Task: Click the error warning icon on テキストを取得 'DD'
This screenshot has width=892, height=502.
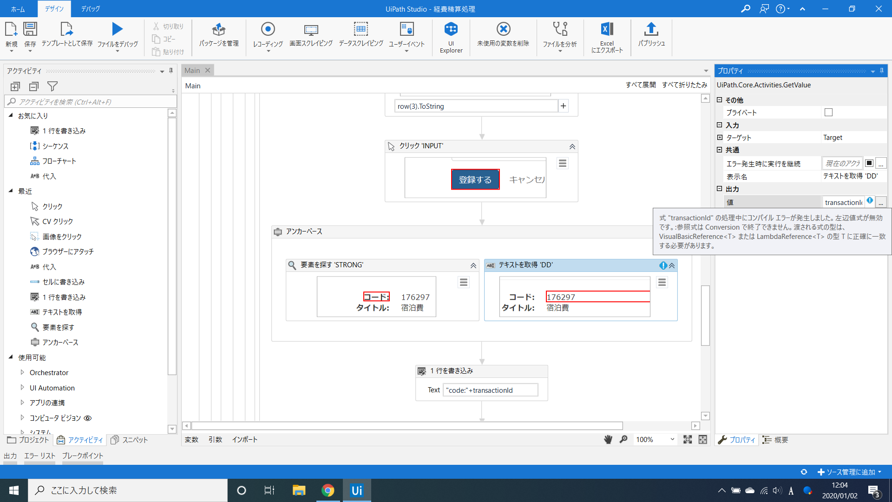Action: 663,265
